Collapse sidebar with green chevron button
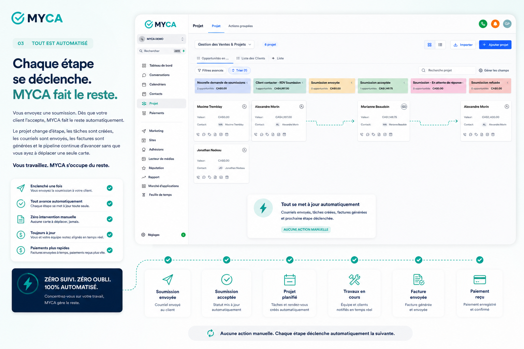 pyautogui.click(x=184, y=235)
